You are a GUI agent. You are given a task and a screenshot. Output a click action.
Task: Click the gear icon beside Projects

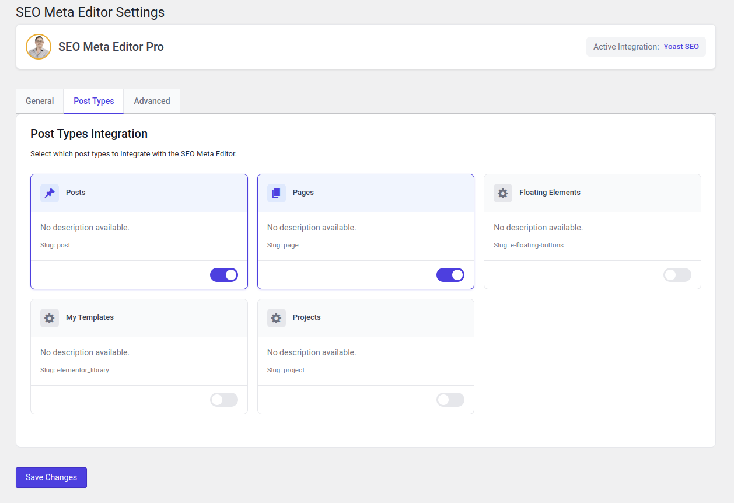(277, 318)
